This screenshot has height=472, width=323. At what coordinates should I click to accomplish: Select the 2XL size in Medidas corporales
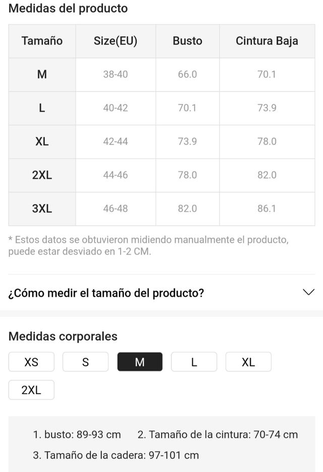[31, 390]
